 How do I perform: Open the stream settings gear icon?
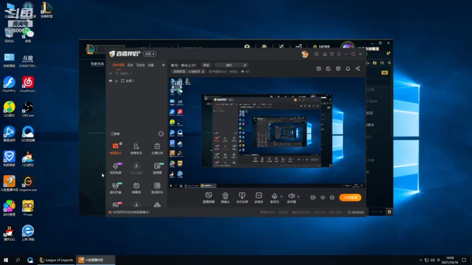click(332, 197)
